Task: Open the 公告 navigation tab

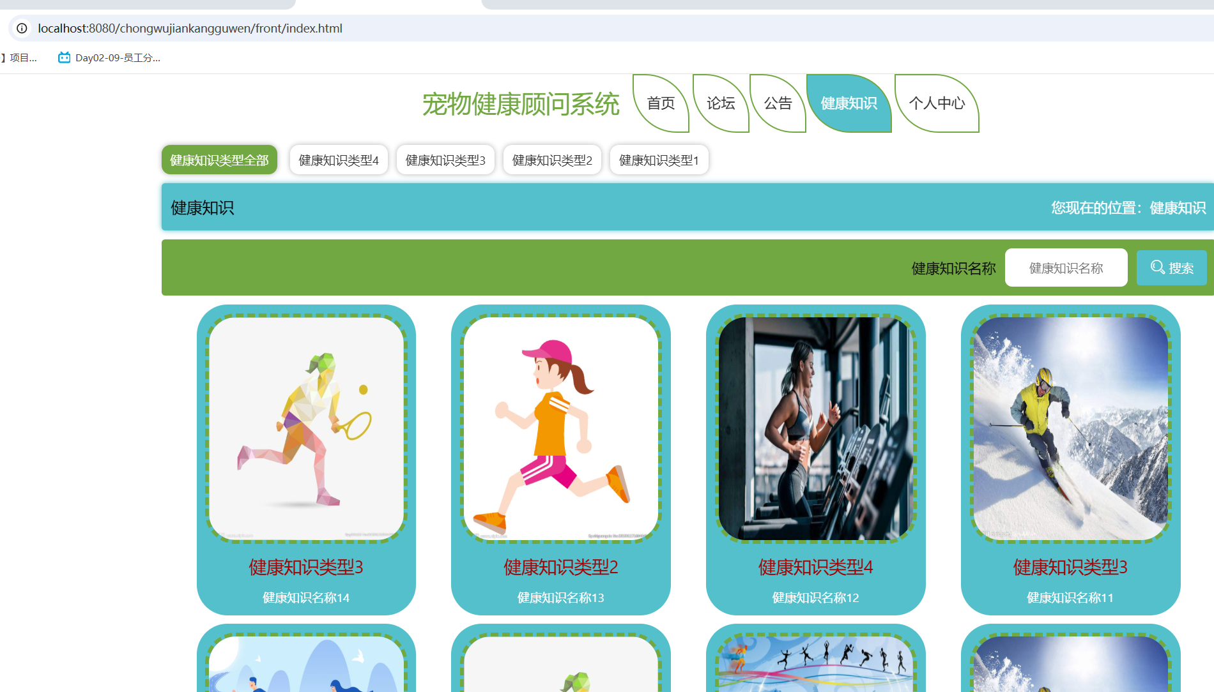Action: pos(778,103)
